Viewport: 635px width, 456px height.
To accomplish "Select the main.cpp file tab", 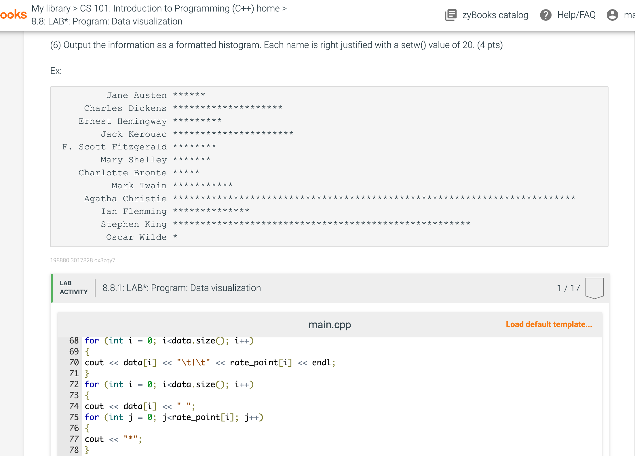I will (x=329, y=324).
